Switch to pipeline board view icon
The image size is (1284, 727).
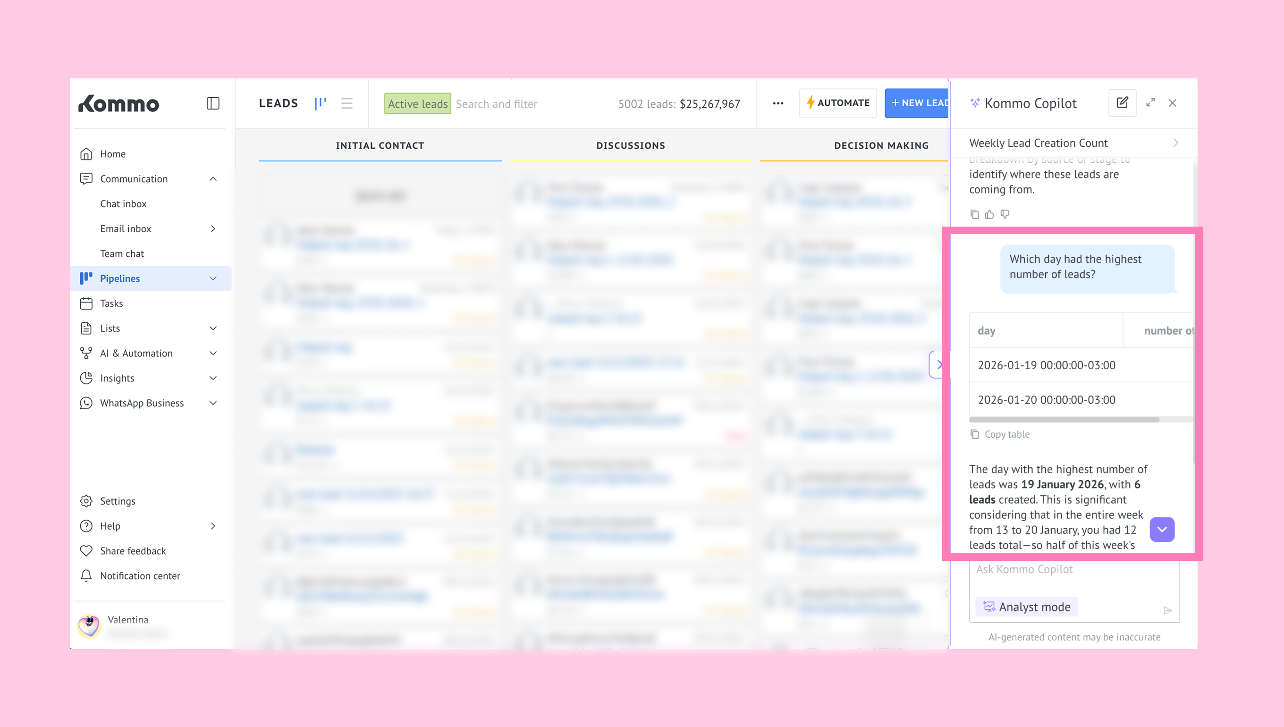click(321, 103)
